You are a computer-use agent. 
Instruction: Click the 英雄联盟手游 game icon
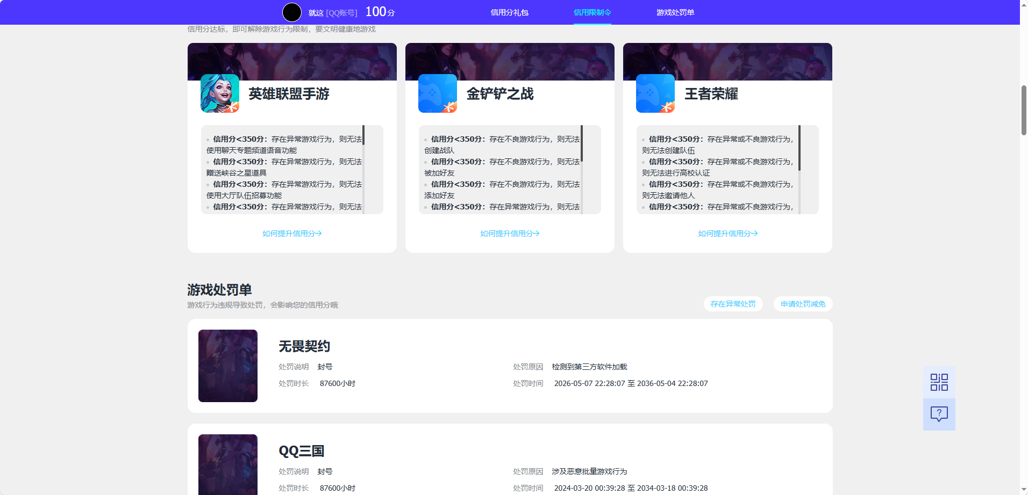(220, 93)
